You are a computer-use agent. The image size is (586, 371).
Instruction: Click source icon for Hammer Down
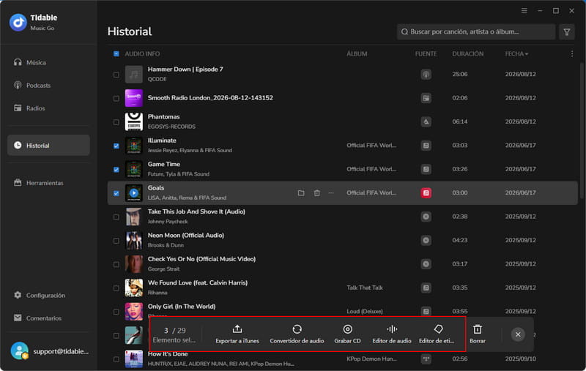click(426, 75)
